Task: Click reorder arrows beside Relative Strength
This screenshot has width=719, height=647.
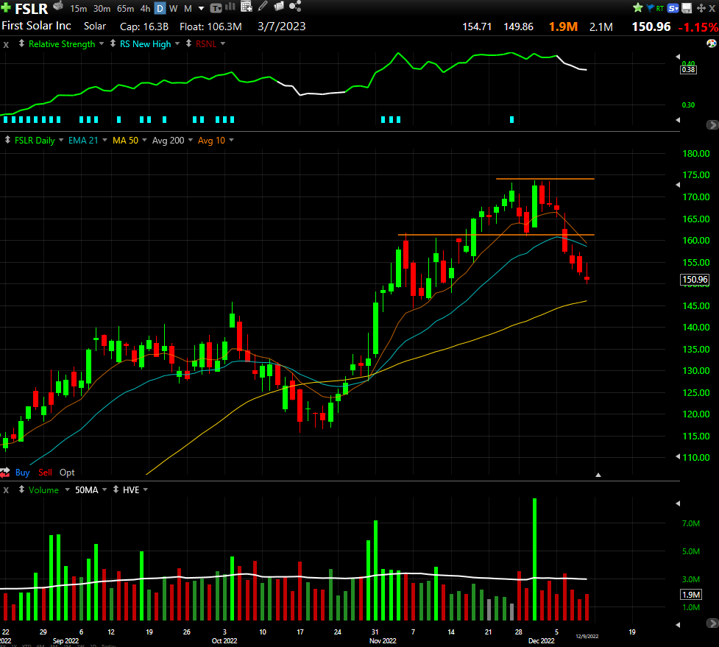Action: click(21, 43)
